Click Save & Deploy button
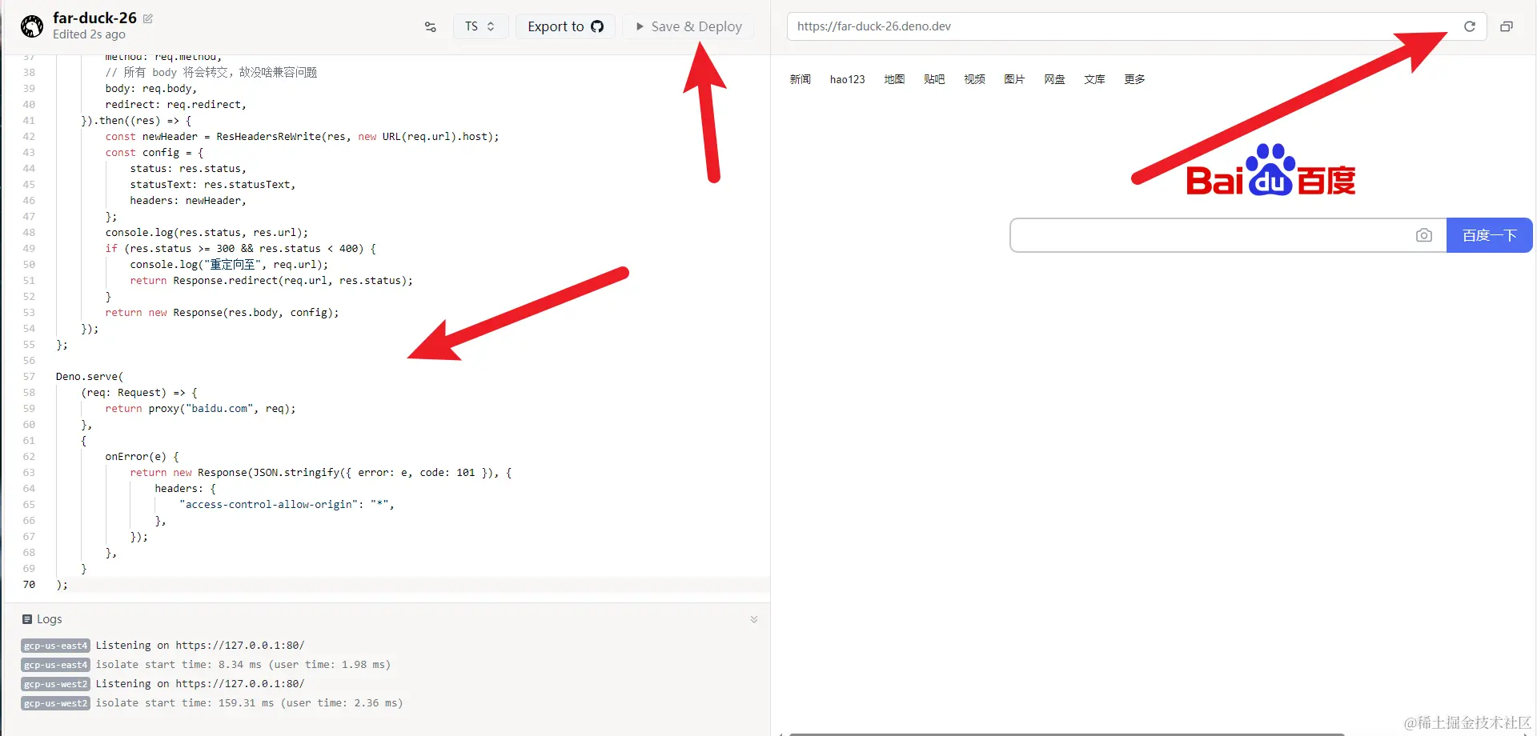1537x736 pixels. (688, 26)
